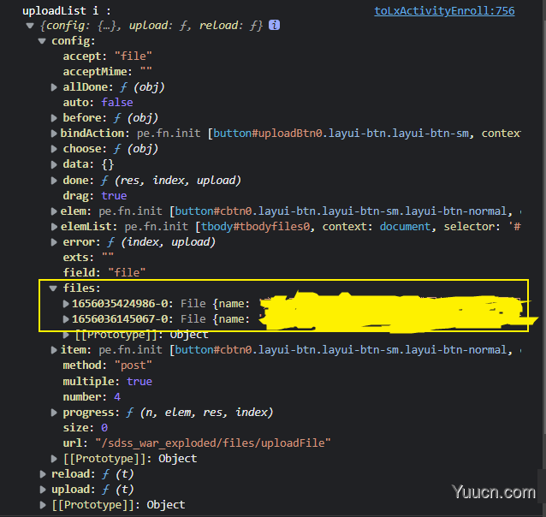
Task: Expand the reload function
Action: 43,474
